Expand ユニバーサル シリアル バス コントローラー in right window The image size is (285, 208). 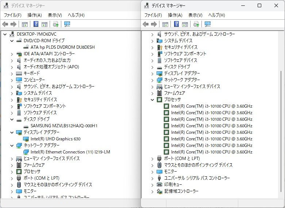(153, 178)
